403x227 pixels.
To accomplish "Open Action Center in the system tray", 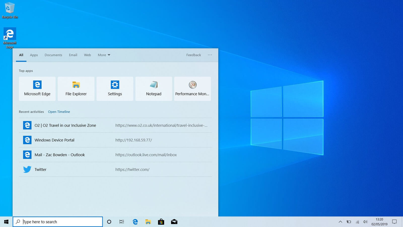I will coord(395,222).
